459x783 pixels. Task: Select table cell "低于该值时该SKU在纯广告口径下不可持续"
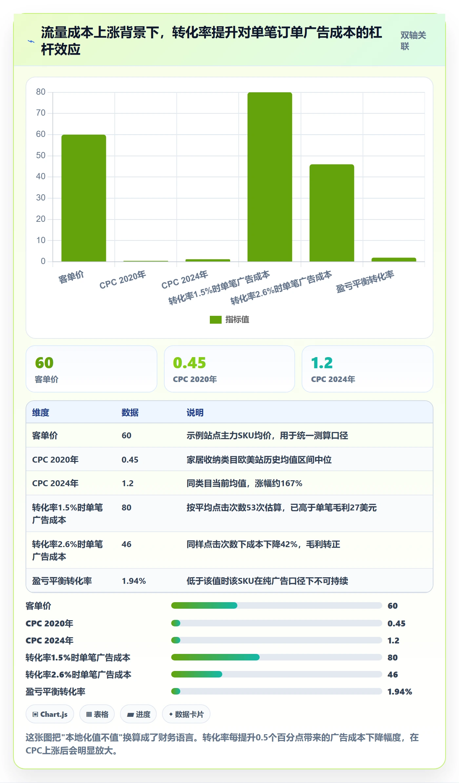[267, 581]
